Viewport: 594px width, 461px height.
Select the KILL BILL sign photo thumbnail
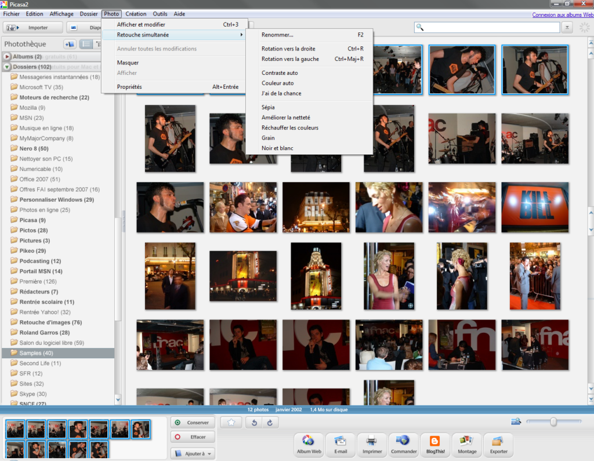[x=534, y=207]
